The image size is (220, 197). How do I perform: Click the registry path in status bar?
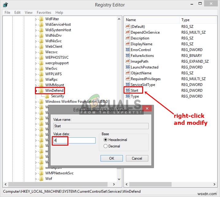click(x=72, y=191)
